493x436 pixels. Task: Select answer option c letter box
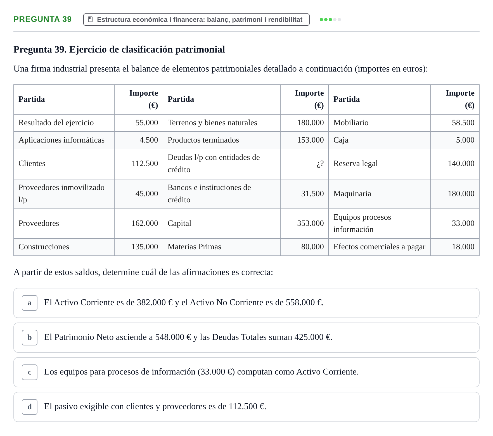tap(30, 372)
